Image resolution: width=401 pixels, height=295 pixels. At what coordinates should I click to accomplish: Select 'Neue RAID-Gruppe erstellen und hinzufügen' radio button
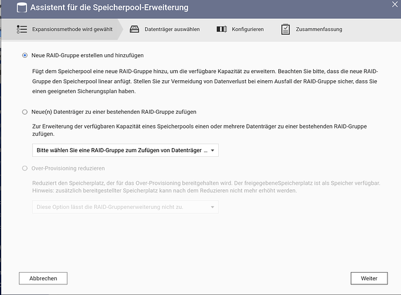25,55
